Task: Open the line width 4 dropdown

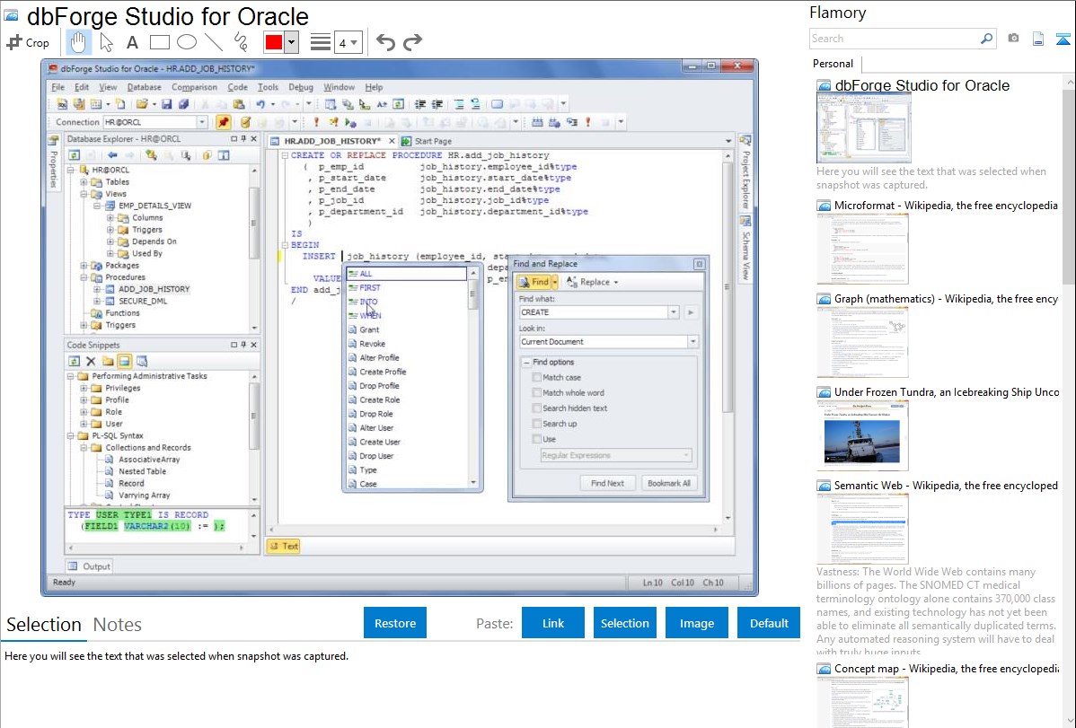Action: point(348,43)
